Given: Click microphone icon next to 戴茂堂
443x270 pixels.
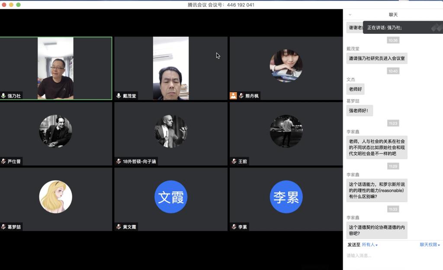Looking at the screenshot, I should 119,96.
